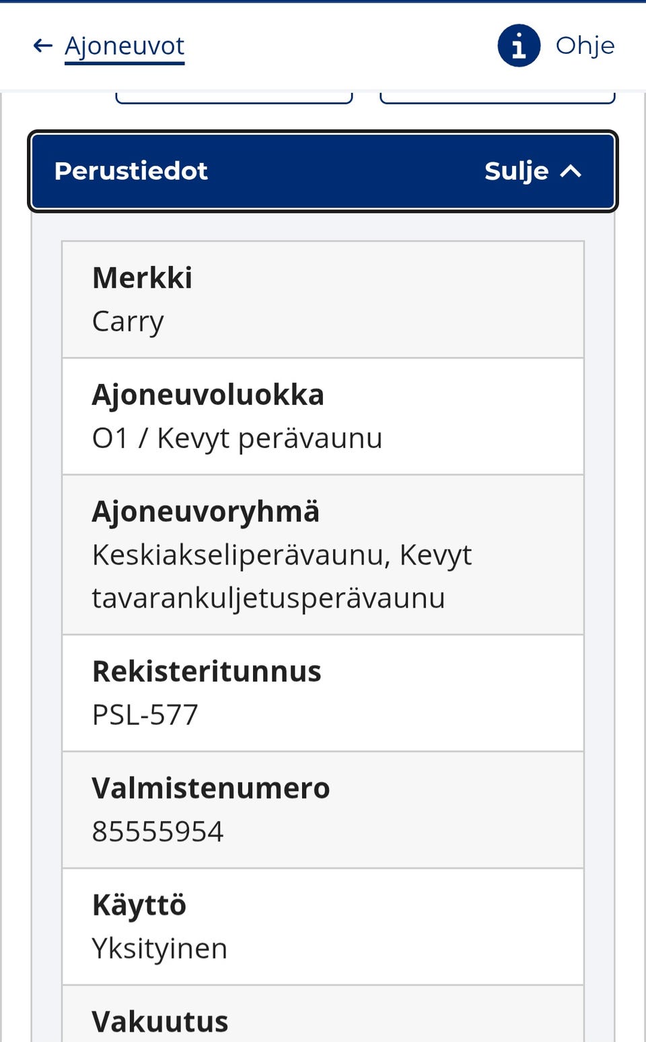Viewport: 646px width, 1042px height.
Task: Click the Yksityinen value
Action: tap(159, 949)
